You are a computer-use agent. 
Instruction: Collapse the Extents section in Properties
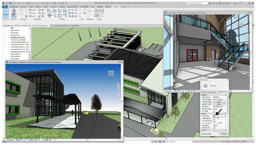[x=226, y=114]
